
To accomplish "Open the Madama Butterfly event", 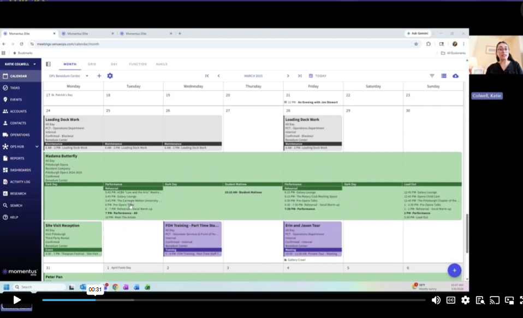I will point(61,156).
